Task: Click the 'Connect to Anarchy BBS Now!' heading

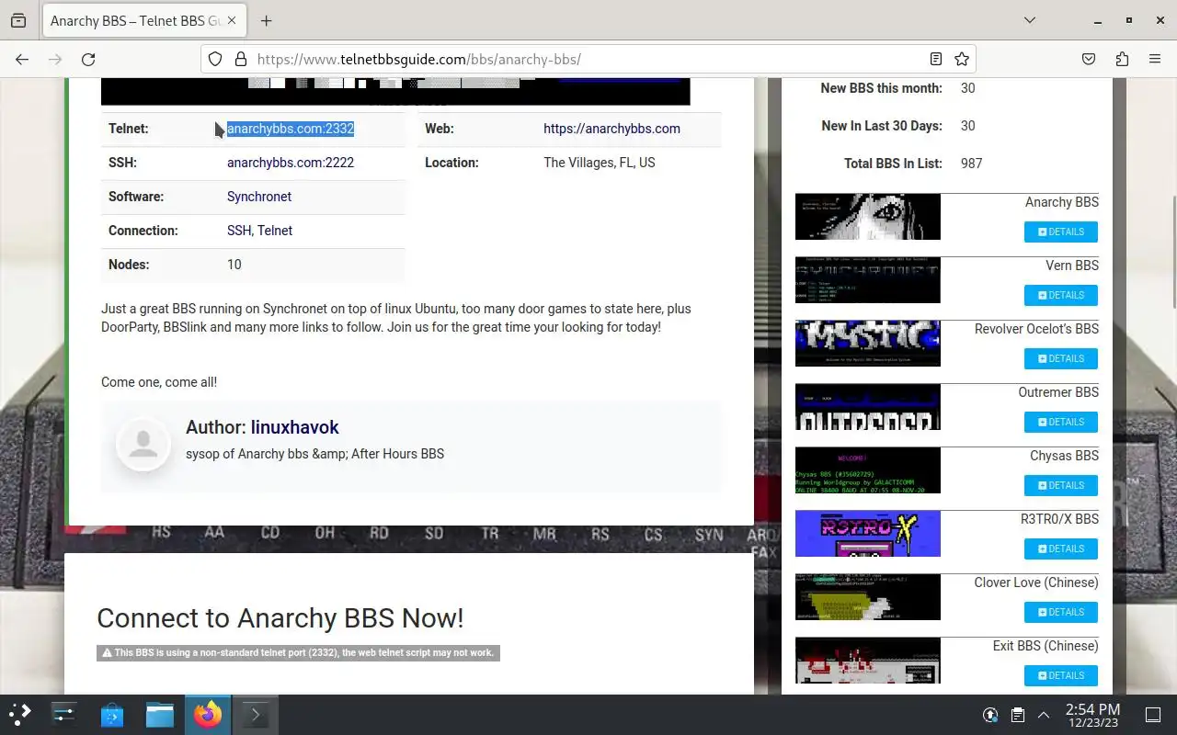Action: [x=280, y=617]
